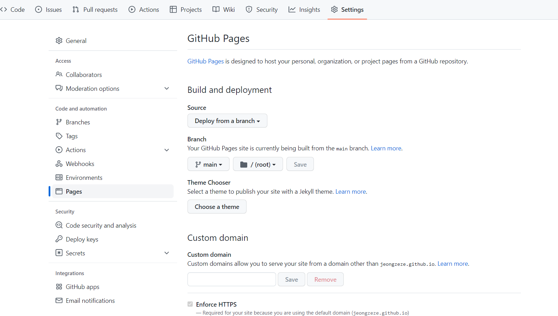
Task: Click the Remove custom domain button
Action: 325,279
